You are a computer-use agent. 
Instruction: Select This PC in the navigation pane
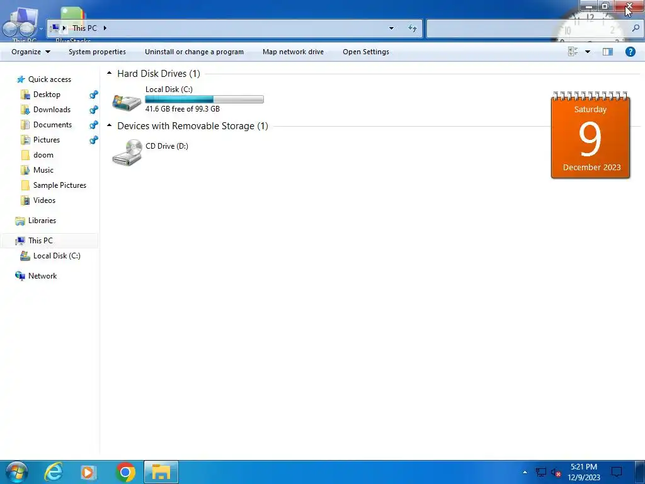click(40, 241)
